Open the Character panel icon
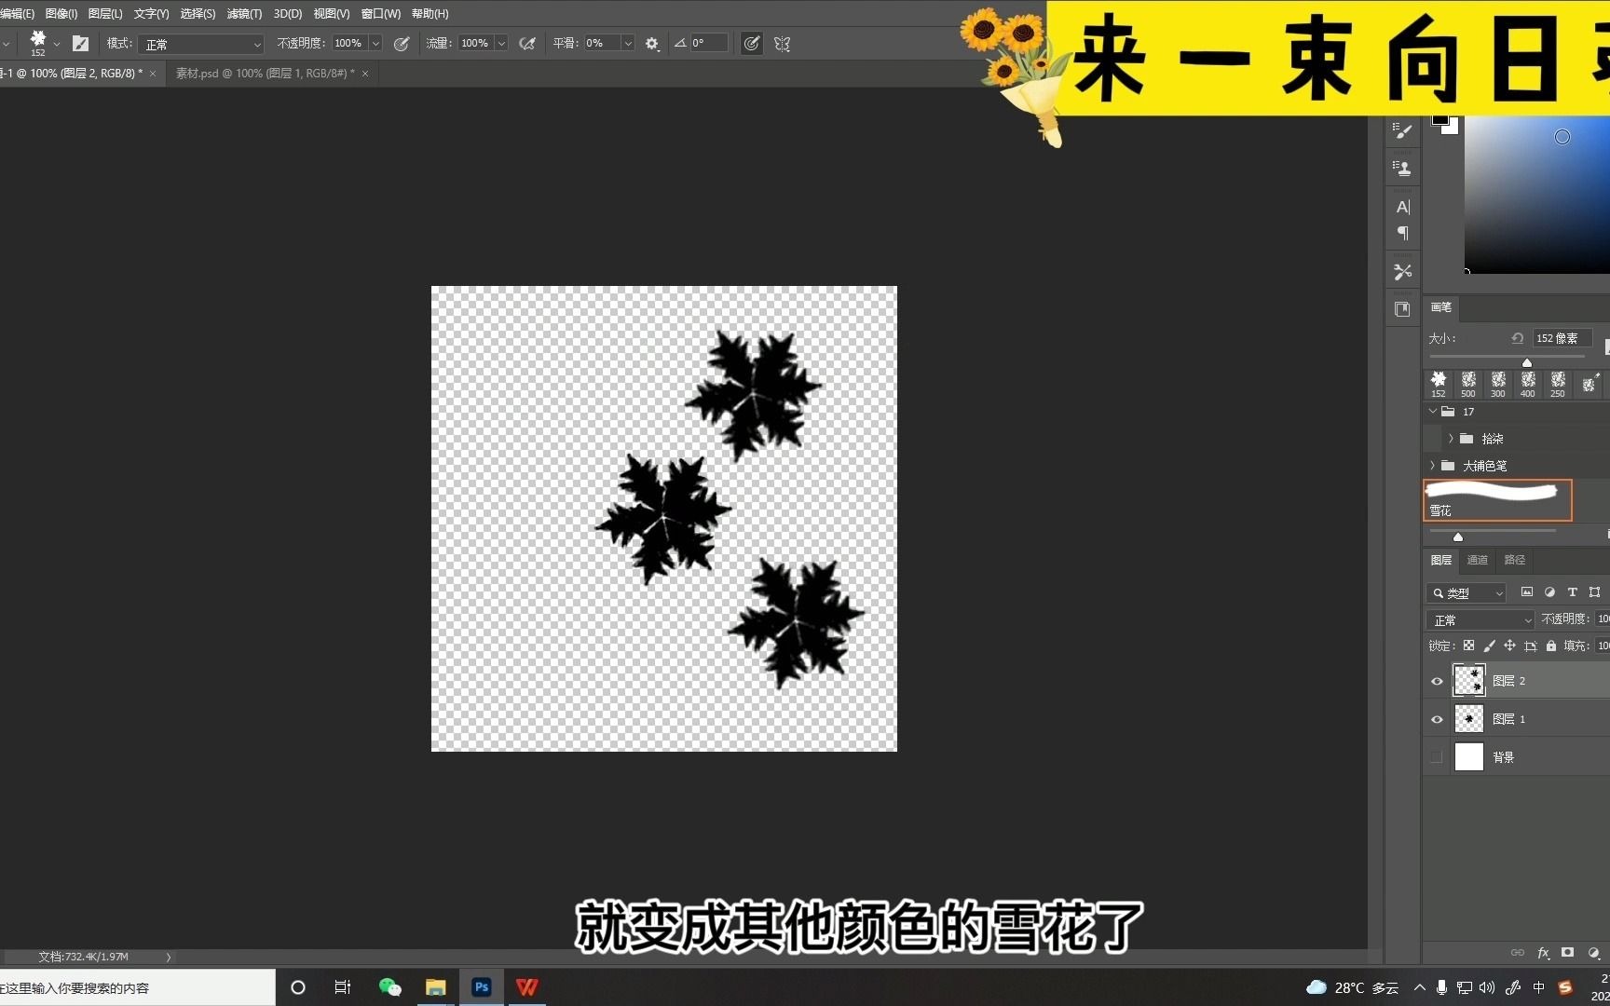The width and height of the screenshot is (1610, 1006). [x=1402, y=206]
